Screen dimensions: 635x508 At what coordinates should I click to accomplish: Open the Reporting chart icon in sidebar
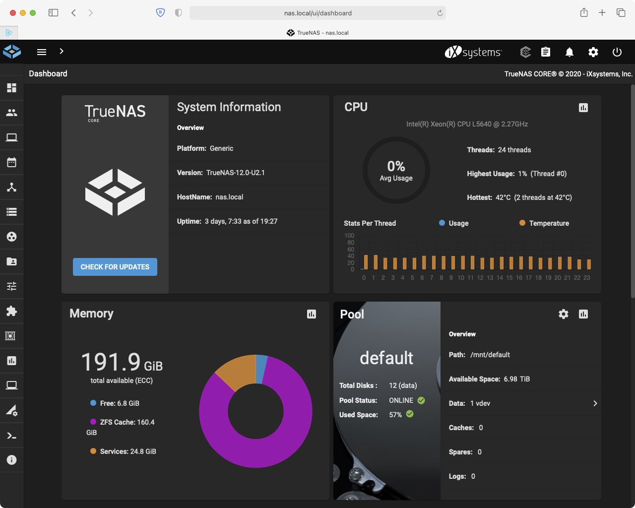click(x=11, y=361)
